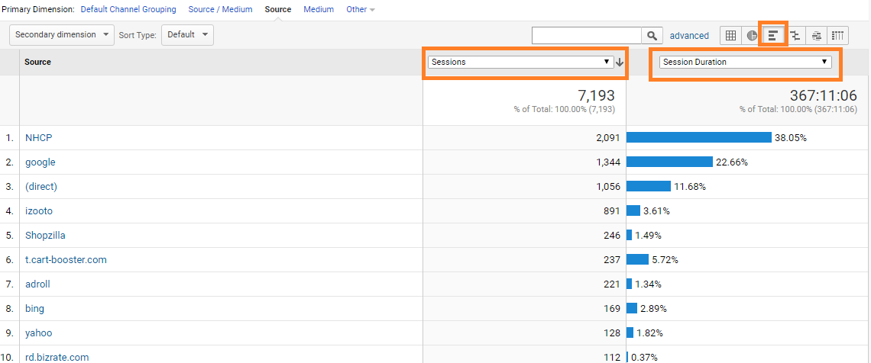Click the 1,056 sessions cell
The height and width of the screenshot is (363, 871).
607,187
